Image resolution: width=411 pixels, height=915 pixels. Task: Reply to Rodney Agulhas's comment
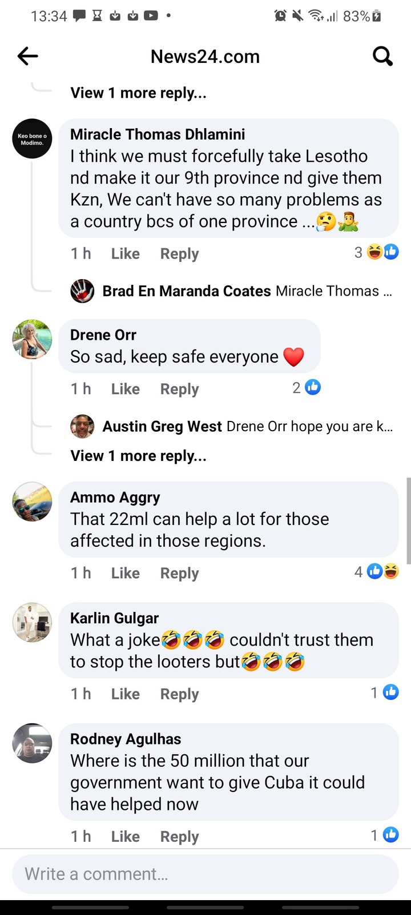tap(180, 837)
